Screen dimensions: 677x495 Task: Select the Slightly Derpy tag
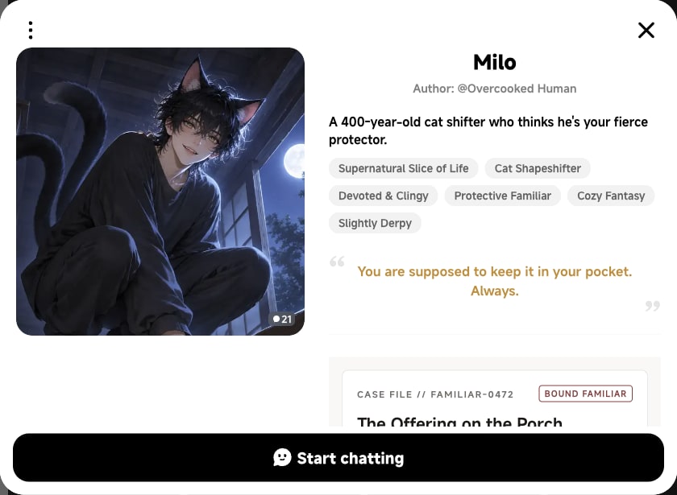pyautogui.click(x=375, y=224)
